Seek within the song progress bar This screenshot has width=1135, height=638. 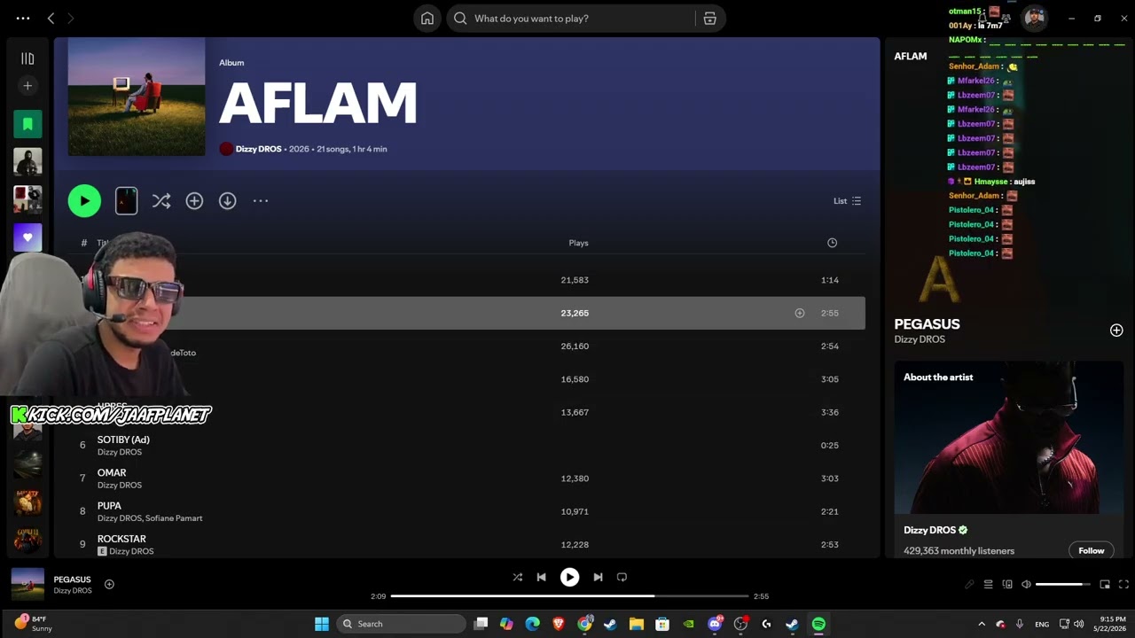coord(570,596)
